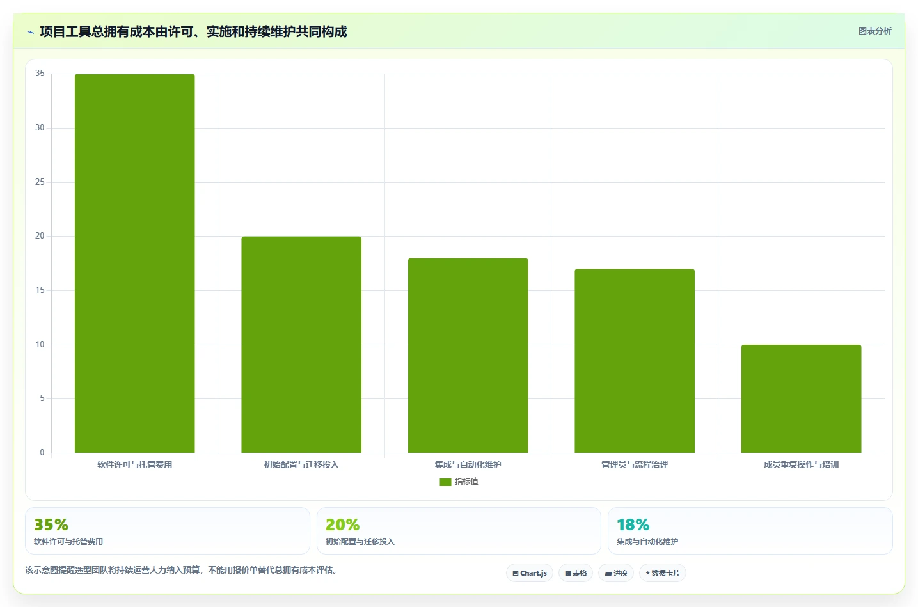This screenshot has width=918, height=607.
Task: Click y-axis tick value 35
Action: [x=40, y=74]
